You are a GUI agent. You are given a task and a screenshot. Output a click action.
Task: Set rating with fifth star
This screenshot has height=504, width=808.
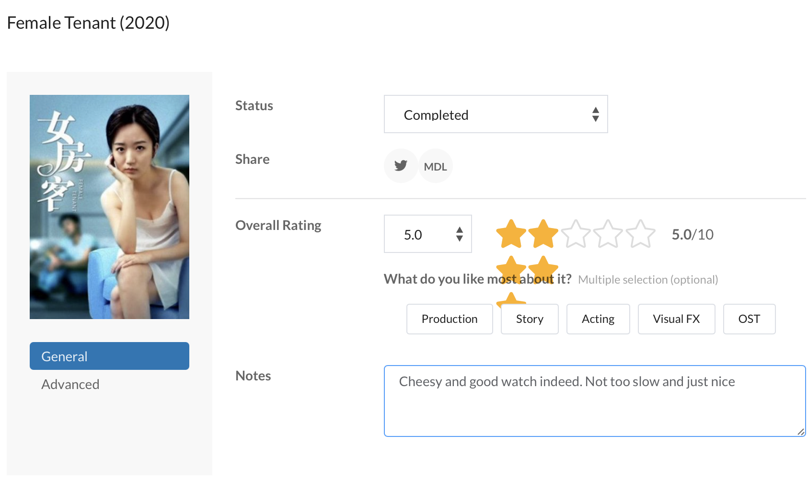point(640,234)
